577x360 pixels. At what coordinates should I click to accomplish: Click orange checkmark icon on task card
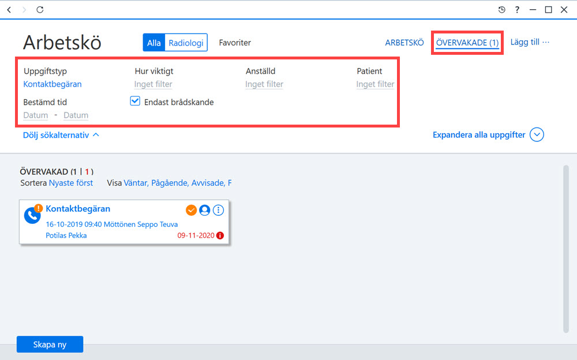click(191, 210)
